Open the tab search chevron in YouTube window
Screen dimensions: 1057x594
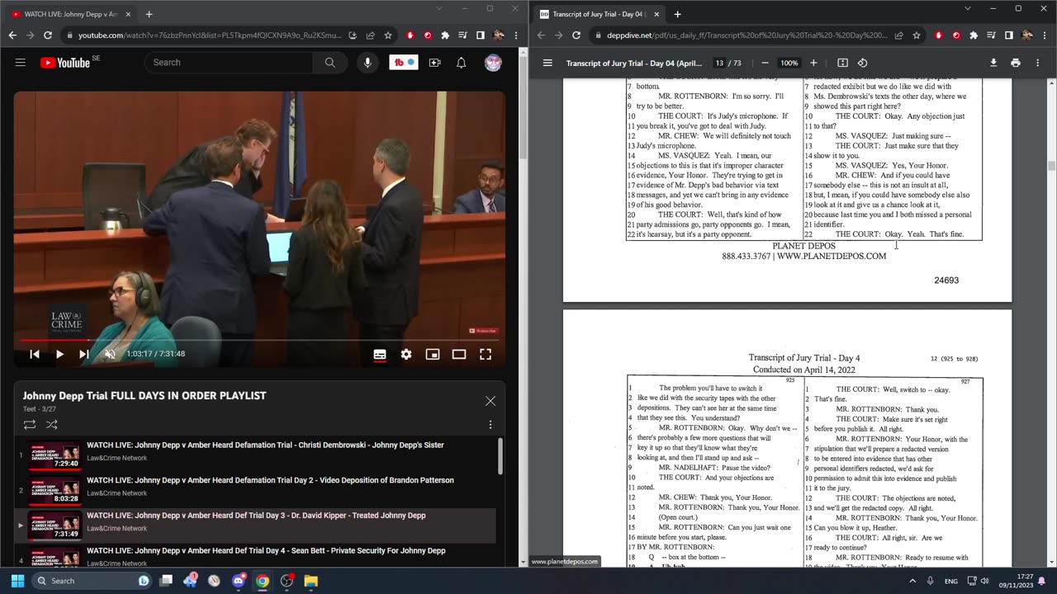point(441,8)
